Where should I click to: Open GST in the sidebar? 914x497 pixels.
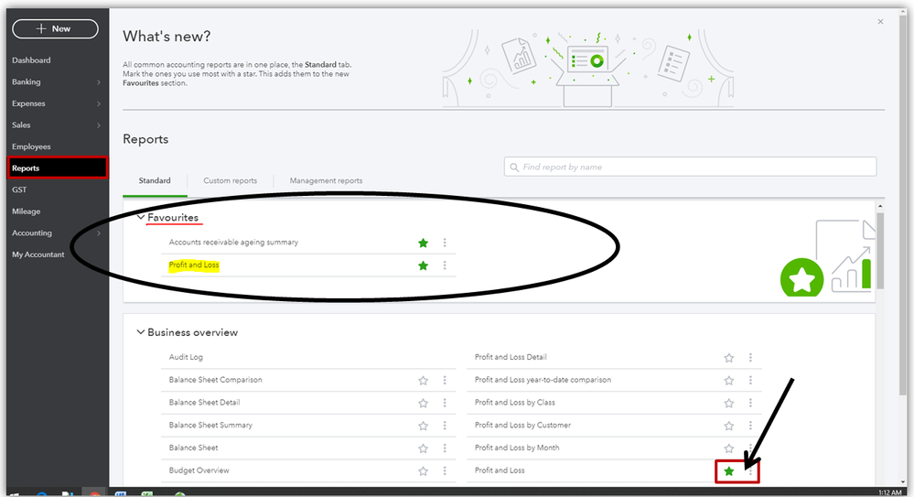[19, 189]
